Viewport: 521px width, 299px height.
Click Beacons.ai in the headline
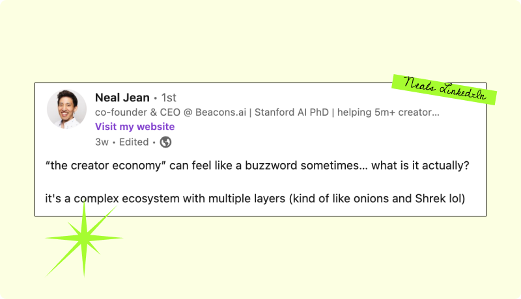218,112
